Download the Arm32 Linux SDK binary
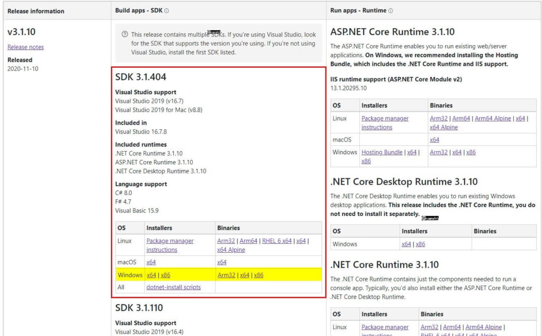This screenshot has width=542, height=336. [x=226, y=241]
